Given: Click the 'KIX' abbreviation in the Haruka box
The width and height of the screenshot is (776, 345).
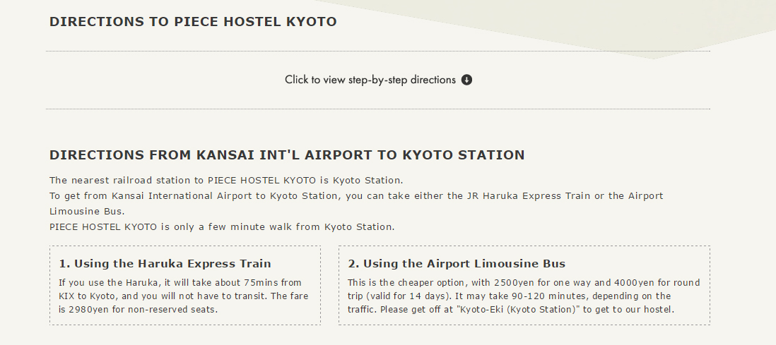Looking at the screenshot, I should pos(66,296).
